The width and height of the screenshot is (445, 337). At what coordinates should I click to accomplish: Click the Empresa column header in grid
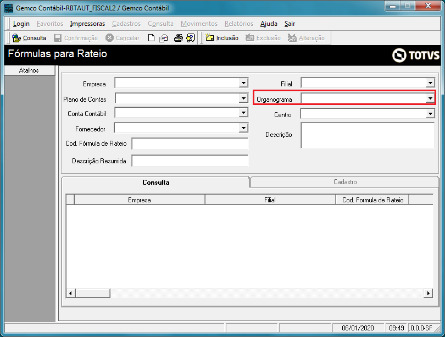pos(140,200)
